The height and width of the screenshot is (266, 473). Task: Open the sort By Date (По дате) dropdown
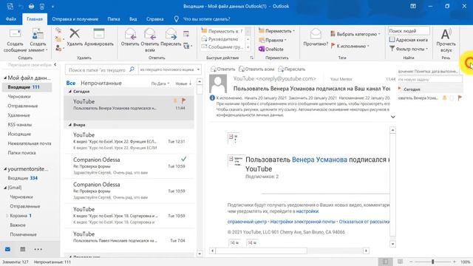pos(160,83)
